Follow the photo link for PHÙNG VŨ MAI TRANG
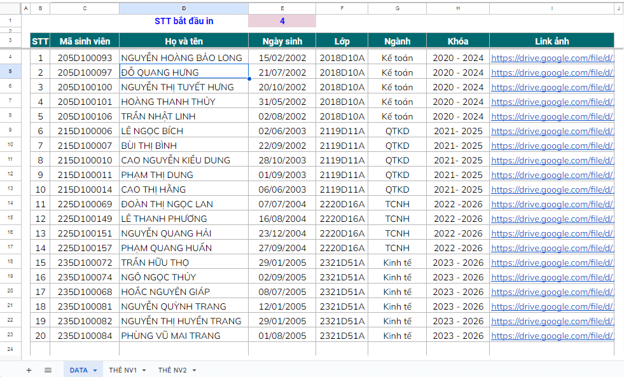Image resolution: width=624 pixels, height=377 pixels. 551,336
